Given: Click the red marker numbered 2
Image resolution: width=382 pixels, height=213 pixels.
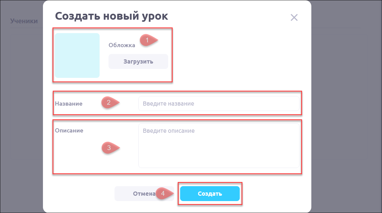Looking at the screenshot, I should tap(109, 103).
